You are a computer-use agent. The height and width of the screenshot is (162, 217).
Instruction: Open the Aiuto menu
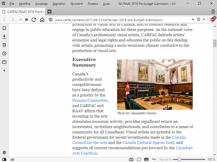click(x=106, y=4)
